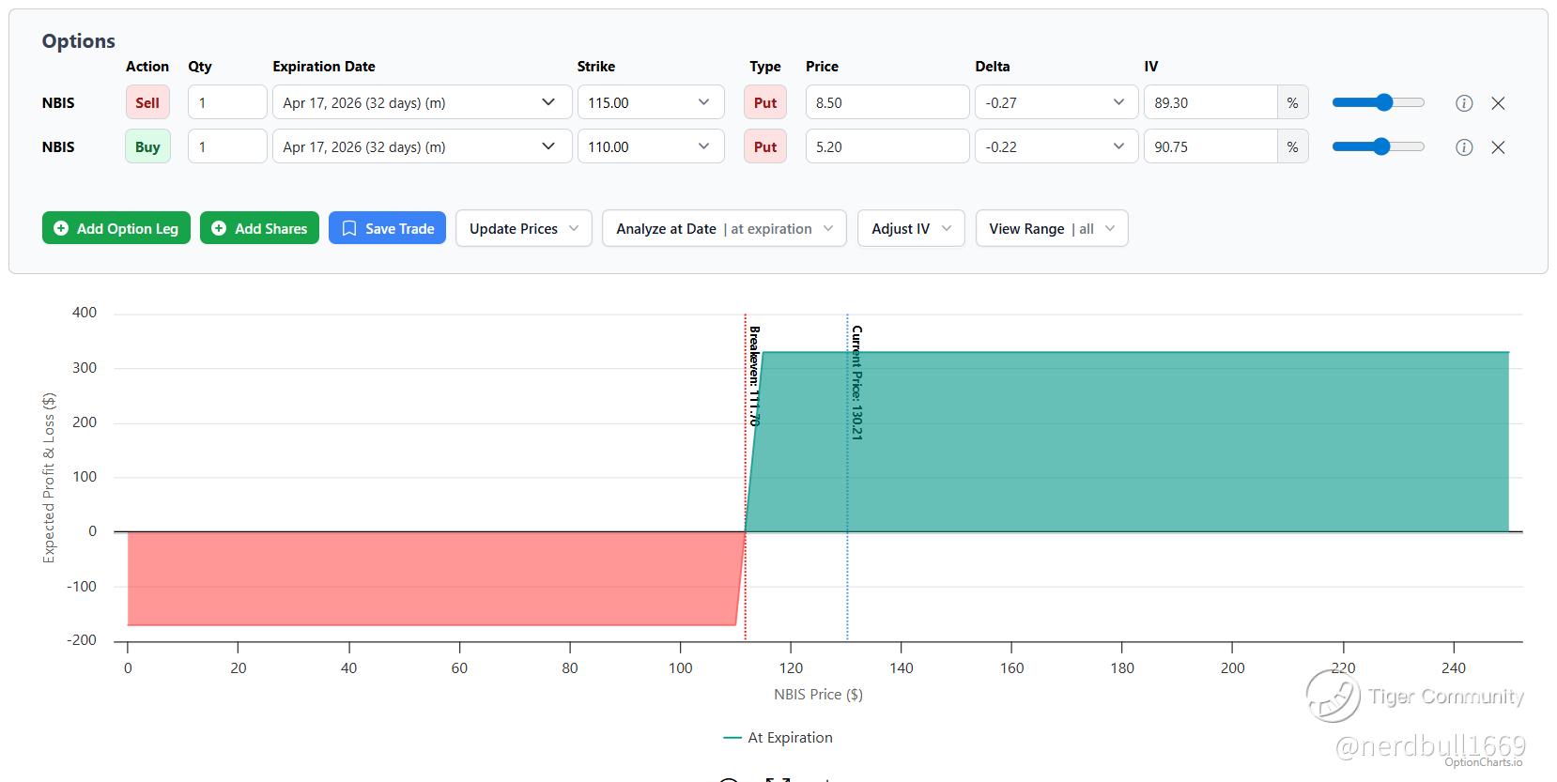Toggle Put type on the 110.00 strike leg
Screen dimensions: 1557x782
[765, 146]
